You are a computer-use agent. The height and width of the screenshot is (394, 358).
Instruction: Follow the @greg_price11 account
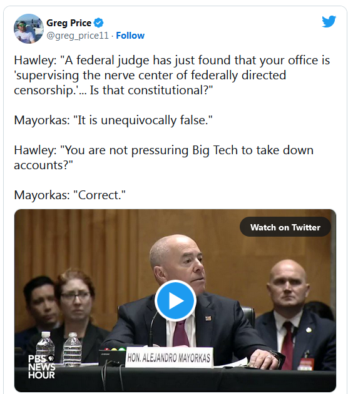click(130, 36)
